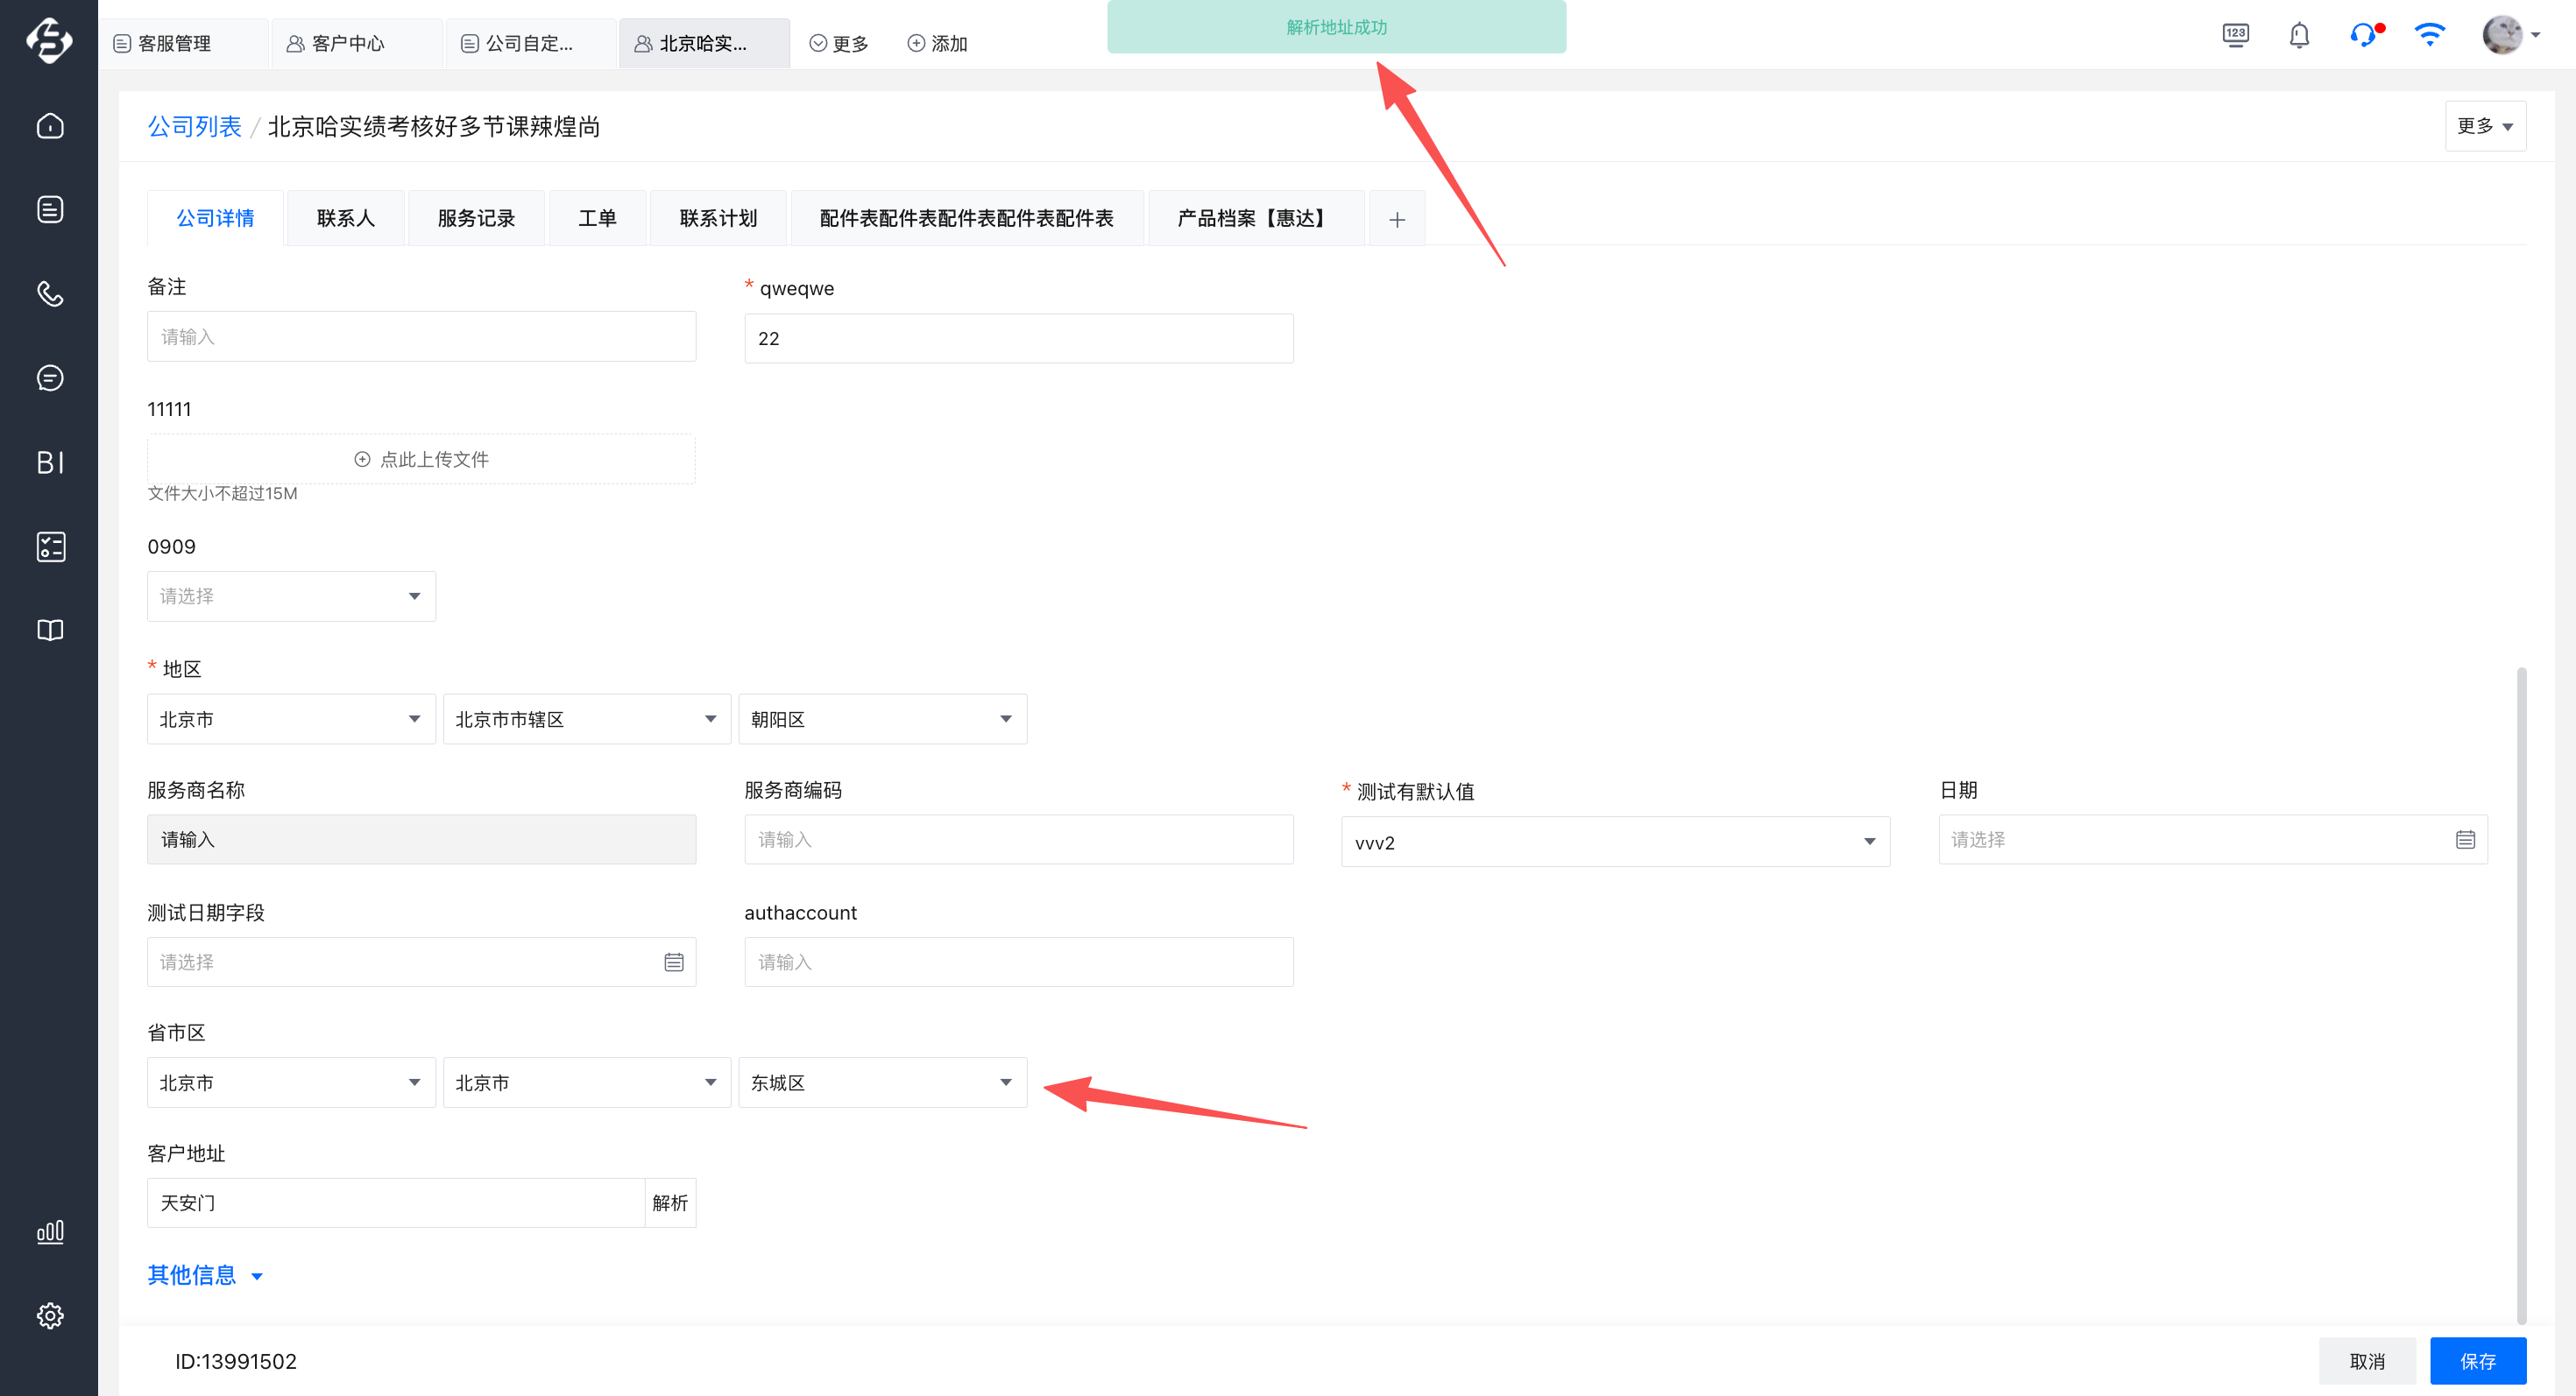Open the 东城区 dropdown under 省市区
The width and height of the screenshot is (2576, 1396).
[882, 1082]
